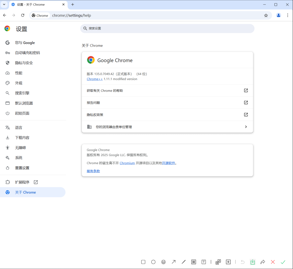The width and height of the screenshot is (293, 269).
Task: Select the text annotation tool
Action: click(x=204, y=262)
